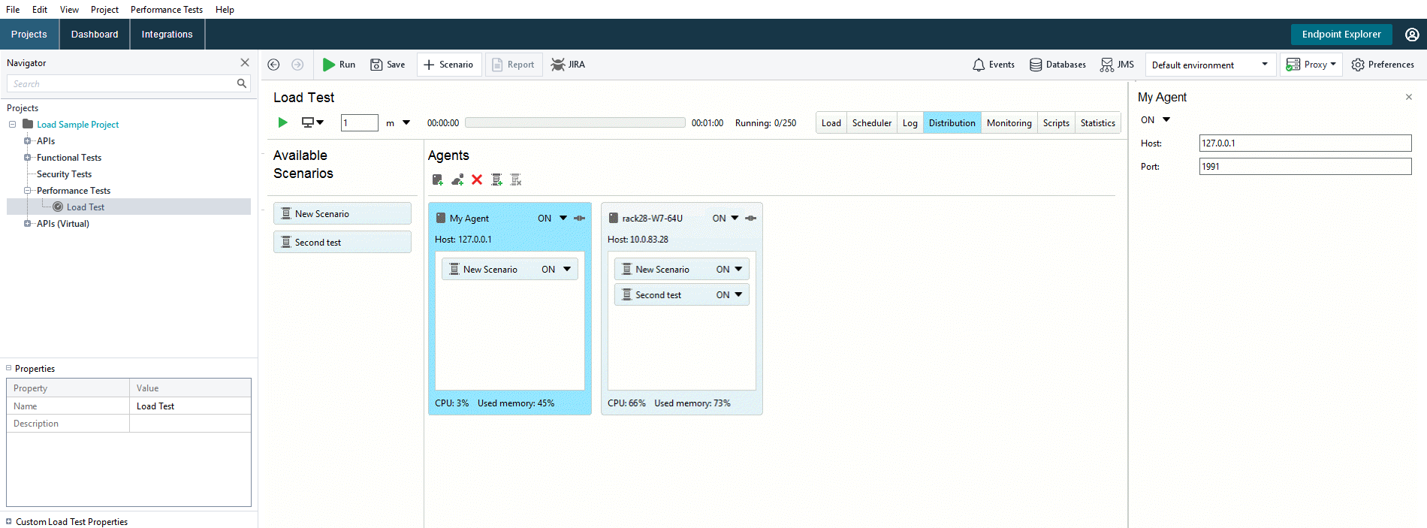This screenshot has height=528, width=1427.
Task: Click the navigate forward arrow icon
Action: [x=297, y=65]
